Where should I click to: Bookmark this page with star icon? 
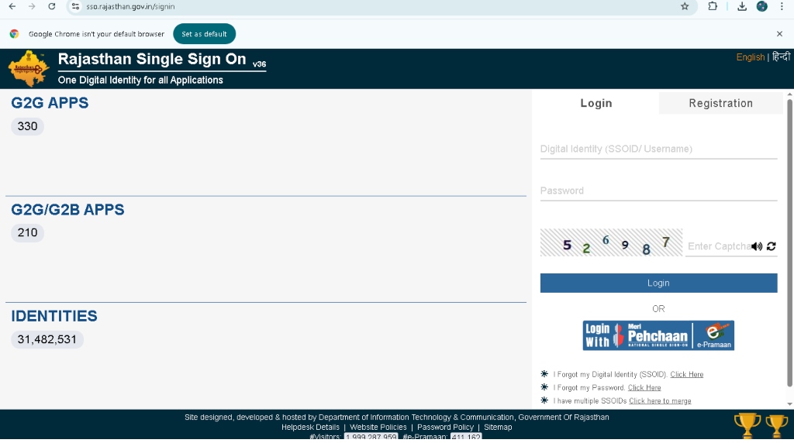click(685, 6)
